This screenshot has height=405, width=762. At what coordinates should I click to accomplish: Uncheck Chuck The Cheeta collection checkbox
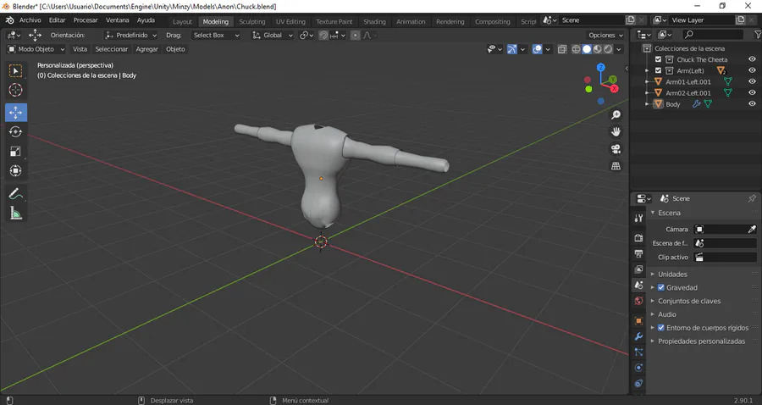tap(658, 59)
